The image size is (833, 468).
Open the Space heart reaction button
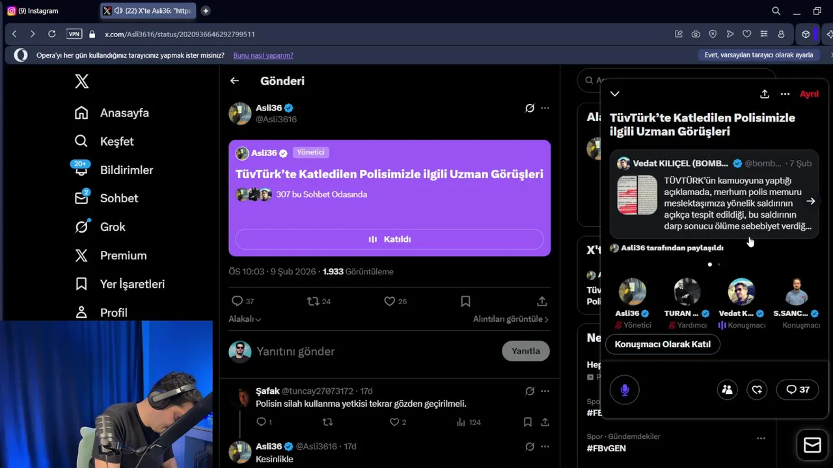coord(757,389)
